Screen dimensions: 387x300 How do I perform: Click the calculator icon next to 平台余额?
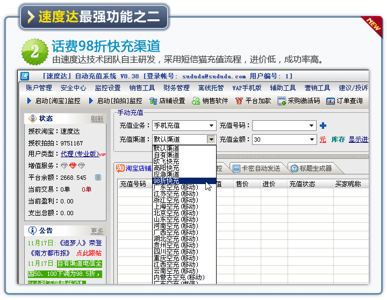pyautogui.click(x=98, y=177)
